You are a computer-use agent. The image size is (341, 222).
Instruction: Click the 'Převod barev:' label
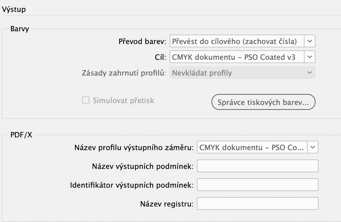142,42
